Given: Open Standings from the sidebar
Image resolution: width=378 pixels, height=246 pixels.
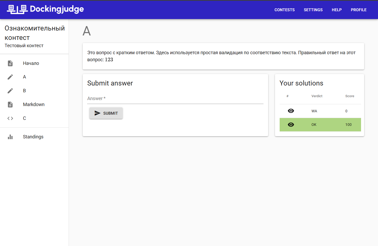Looking at the screenshot, I should [33, 137].
